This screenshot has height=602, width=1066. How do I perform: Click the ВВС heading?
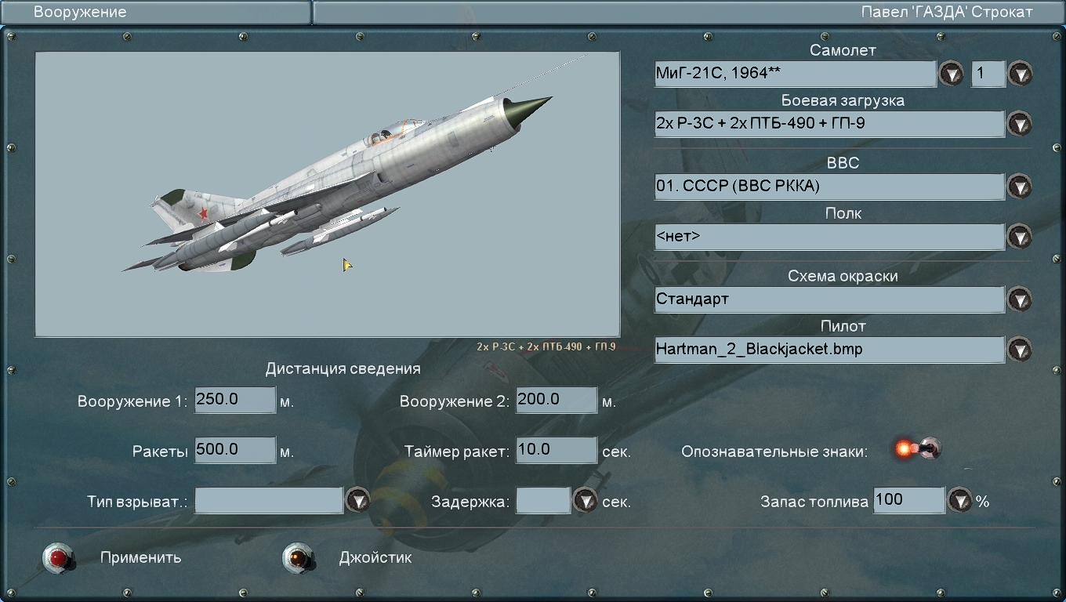coord(843,164)
